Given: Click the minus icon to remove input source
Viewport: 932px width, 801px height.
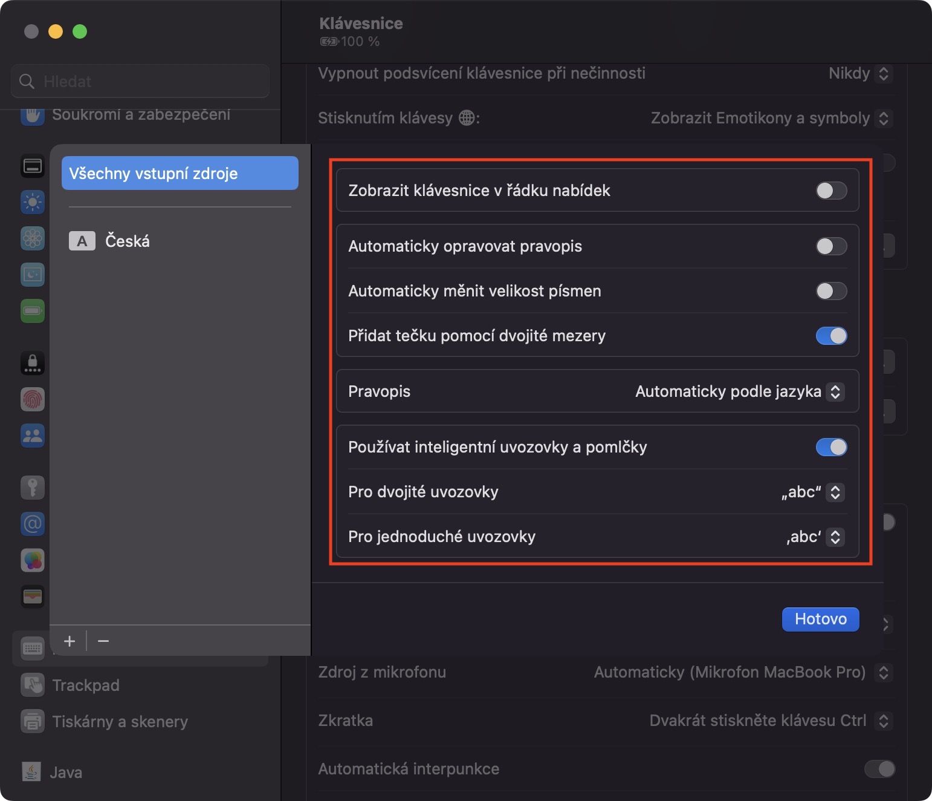Looking at the screenshot, I should click(x=103, y=641).
